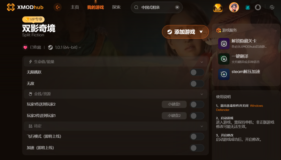Turn on the 无敌 toggle
The width and height of the screenshot is (281, 160).
point(197,84)
